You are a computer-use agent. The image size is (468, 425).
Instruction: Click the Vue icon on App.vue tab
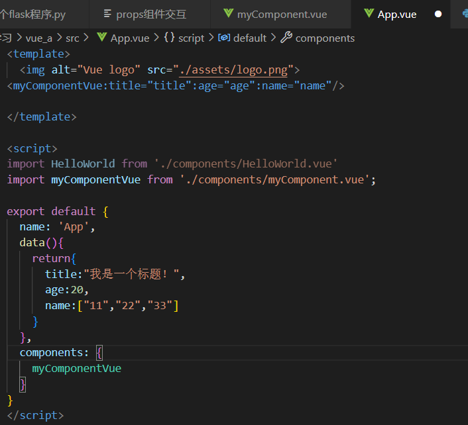click(x=369, y=13)
